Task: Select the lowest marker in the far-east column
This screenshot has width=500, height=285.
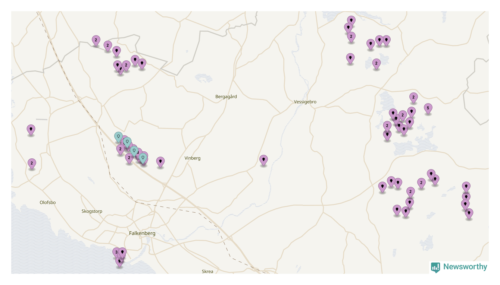Action: point(469,214)
